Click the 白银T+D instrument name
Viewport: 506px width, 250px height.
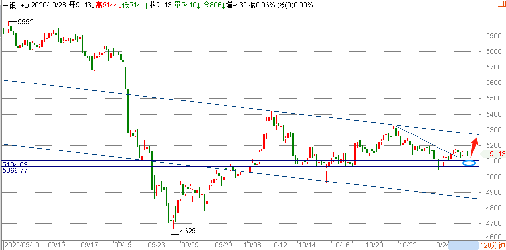(x=17, y=5)
